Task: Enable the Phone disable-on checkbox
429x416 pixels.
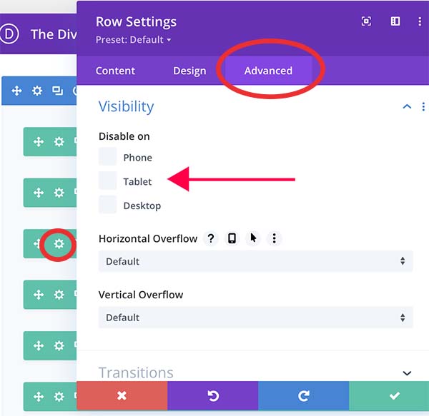Action: point(107,157)
